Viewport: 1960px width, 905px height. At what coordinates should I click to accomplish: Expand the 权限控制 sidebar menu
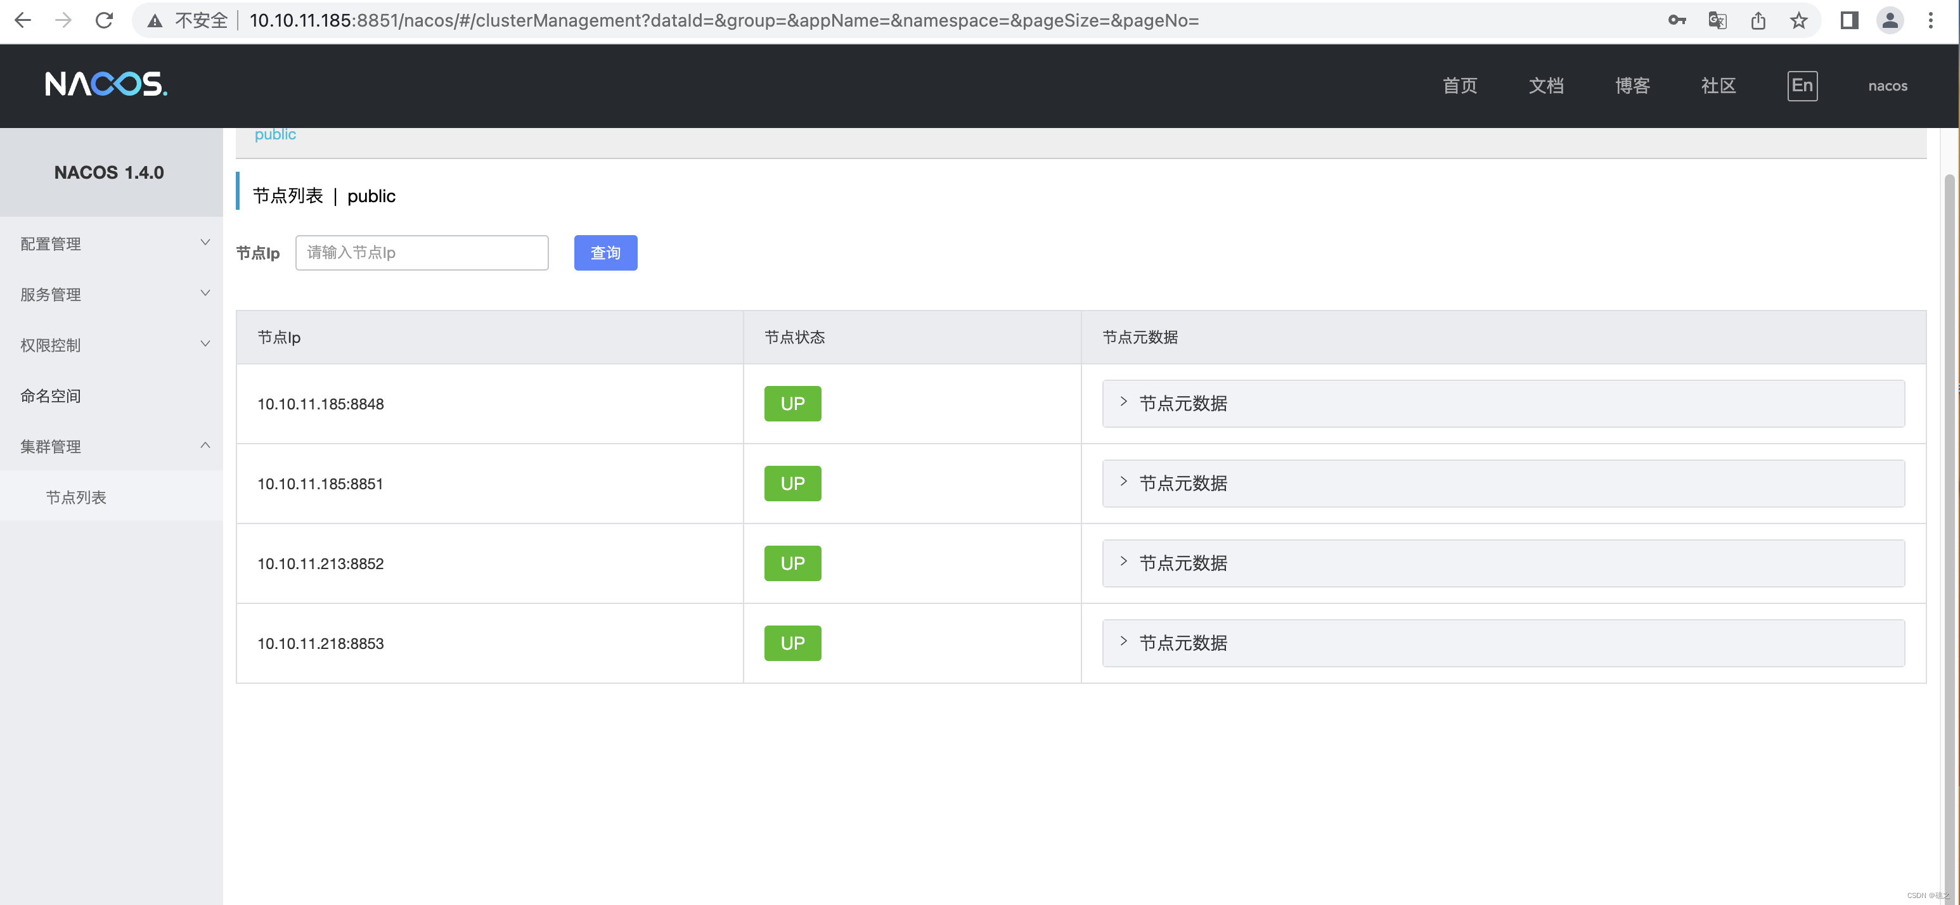[x=112, y=345]
